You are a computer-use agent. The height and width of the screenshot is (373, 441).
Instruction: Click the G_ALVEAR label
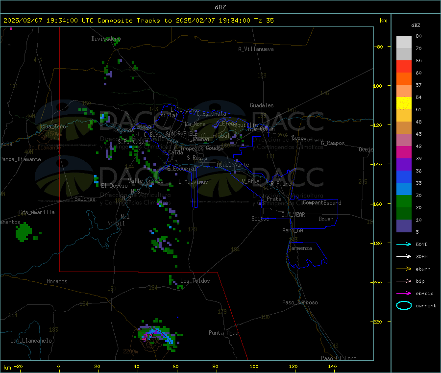click(x=294, y=215)
